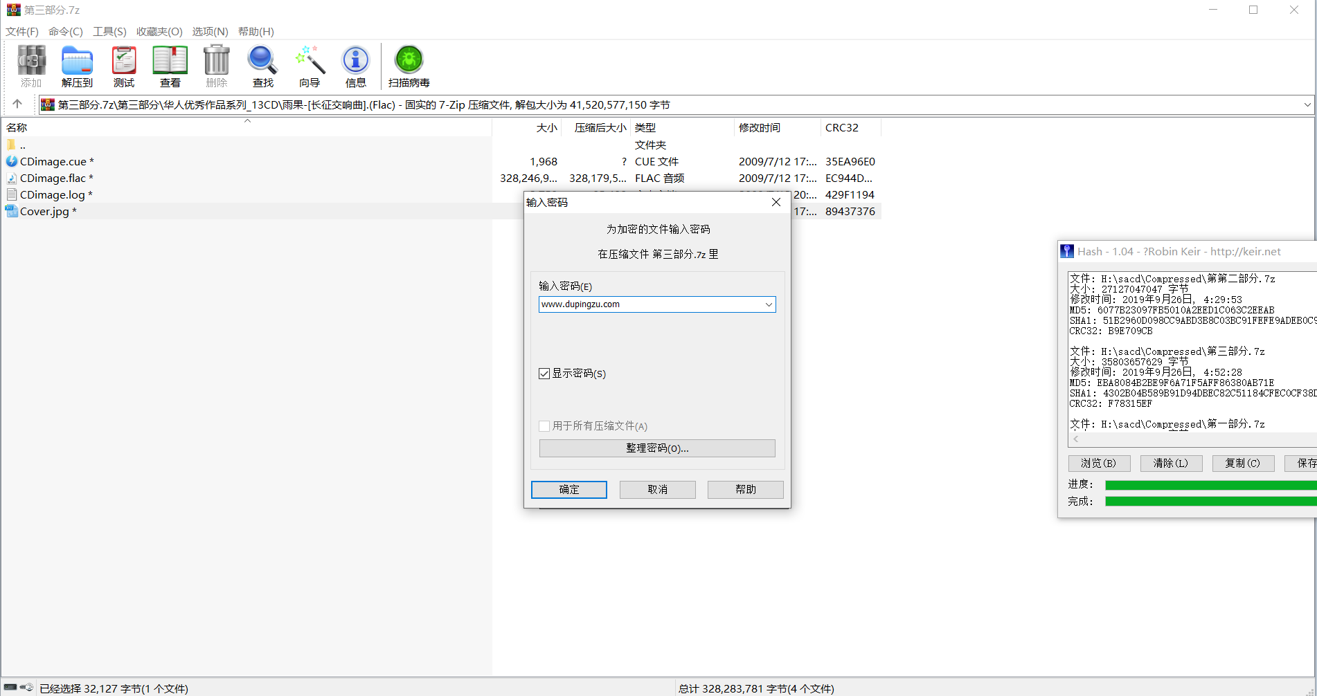Open the Tools (工具) menu
Image resolution: width=1317 pixels, height=696 pixels.
pyautogui.click(x=109, y=32)
